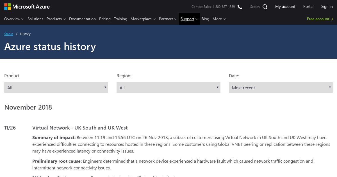Open the Region filter dropdown
The width and height of the screenshot is (337, 177).
point(168,88)
